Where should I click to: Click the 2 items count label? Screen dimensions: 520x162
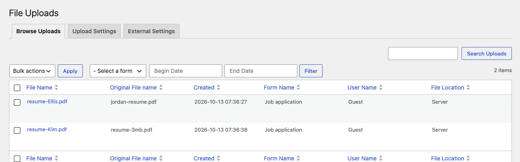coord(503,70)
